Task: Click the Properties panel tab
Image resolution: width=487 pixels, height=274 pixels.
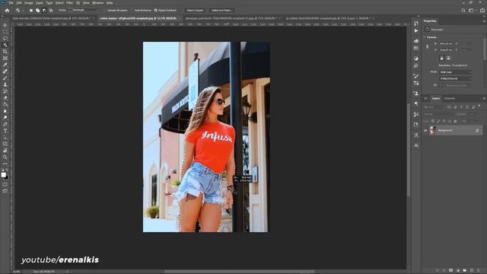Action: pos(430,21)
